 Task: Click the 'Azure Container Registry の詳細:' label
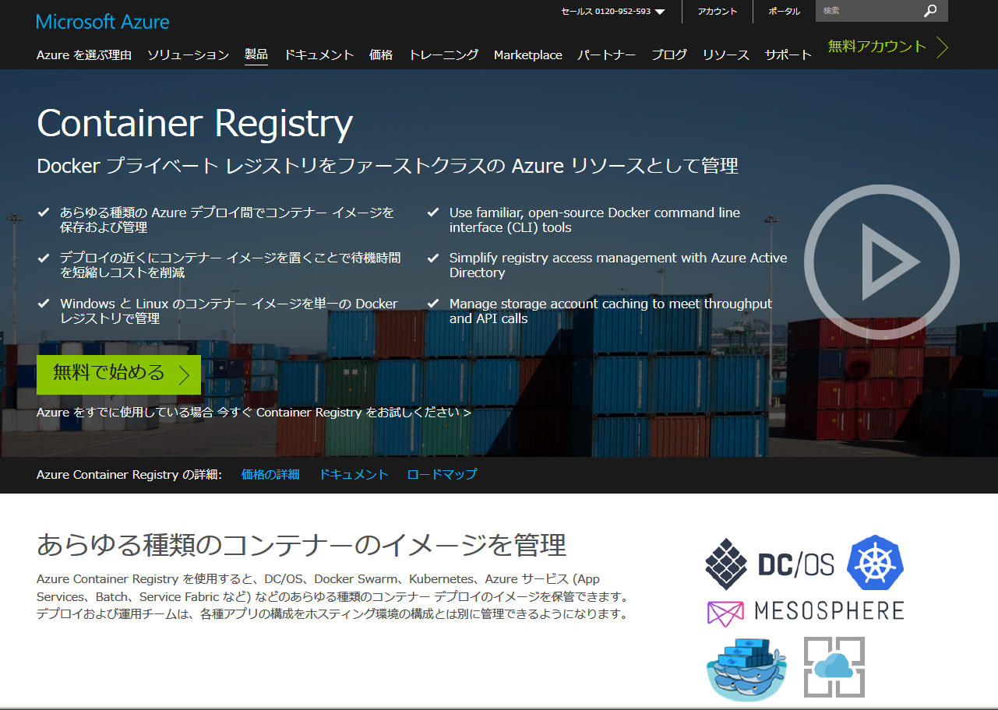129,474
